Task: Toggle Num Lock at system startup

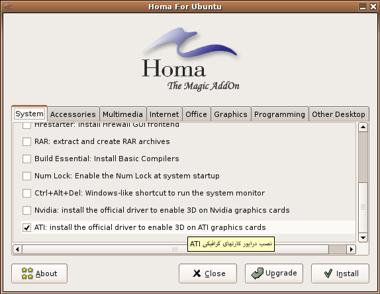Action: coord(26,176)
